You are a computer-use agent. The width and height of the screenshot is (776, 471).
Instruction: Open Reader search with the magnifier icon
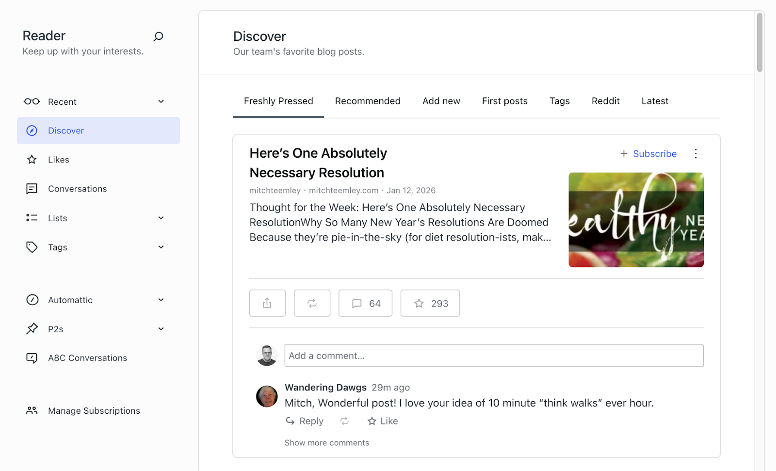[x=158, y=36]
